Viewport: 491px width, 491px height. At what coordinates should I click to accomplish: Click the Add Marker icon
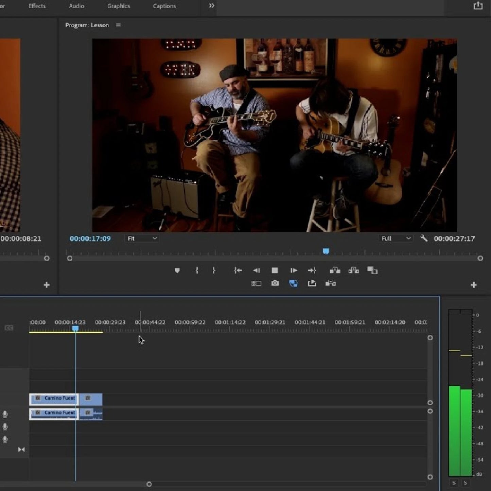[x=177, y=270]
